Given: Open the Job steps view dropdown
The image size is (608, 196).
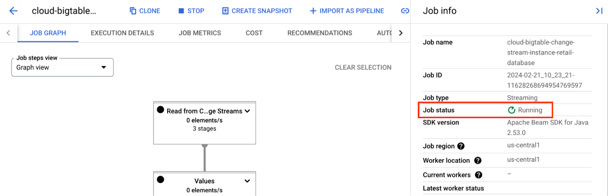Looking at the screenshot, I should [x=62, y=68].
